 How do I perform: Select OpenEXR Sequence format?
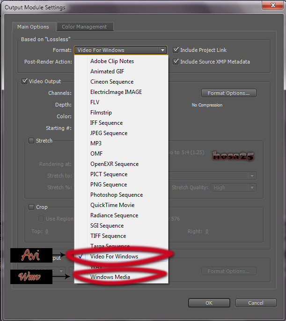click(x=121, y=164)
